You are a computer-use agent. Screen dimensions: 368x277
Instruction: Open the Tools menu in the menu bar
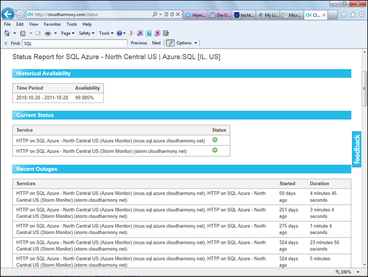click(72, 24)
